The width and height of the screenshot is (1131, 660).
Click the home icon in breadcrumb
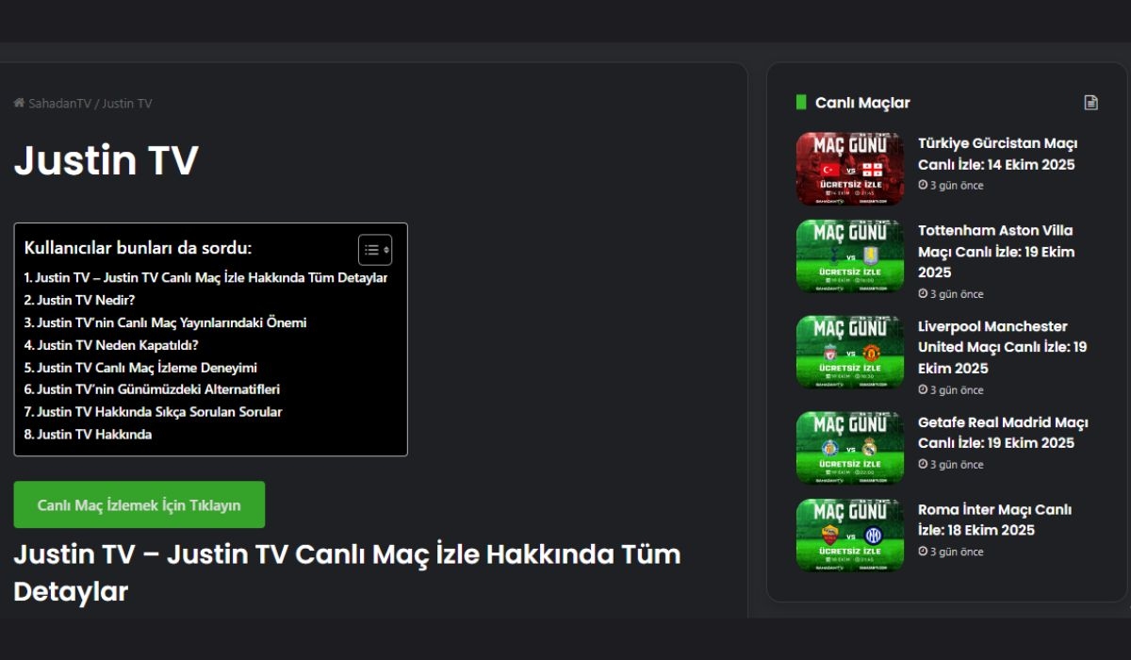click(19, 103)
